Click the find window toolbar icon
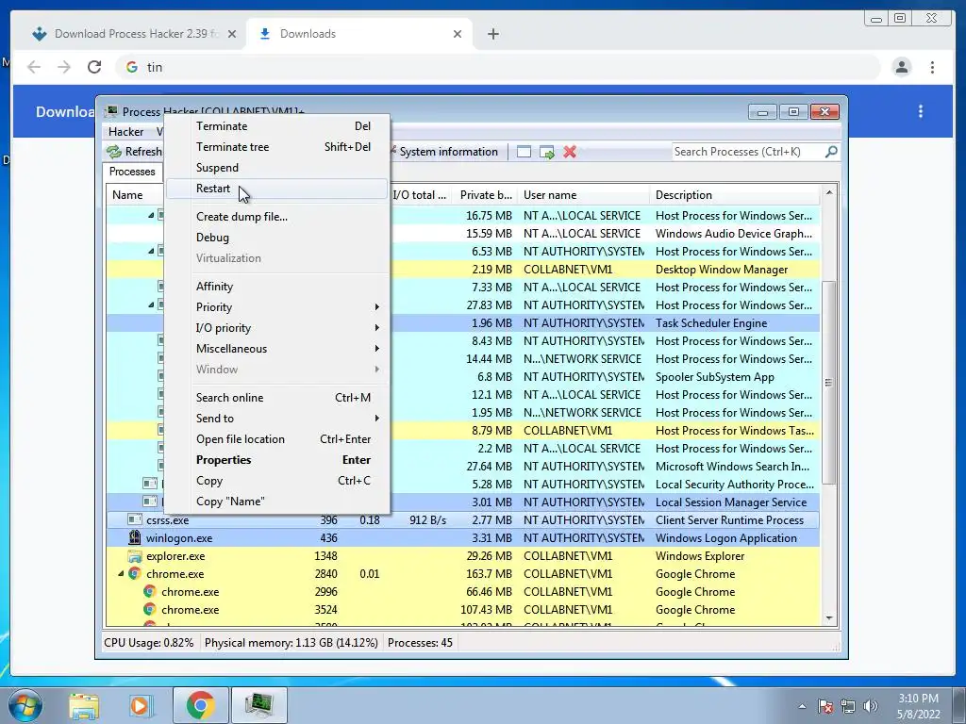Image resolution: width=966 pixels, height=724 pixels. pyautogui.click(x=524, y=152)
